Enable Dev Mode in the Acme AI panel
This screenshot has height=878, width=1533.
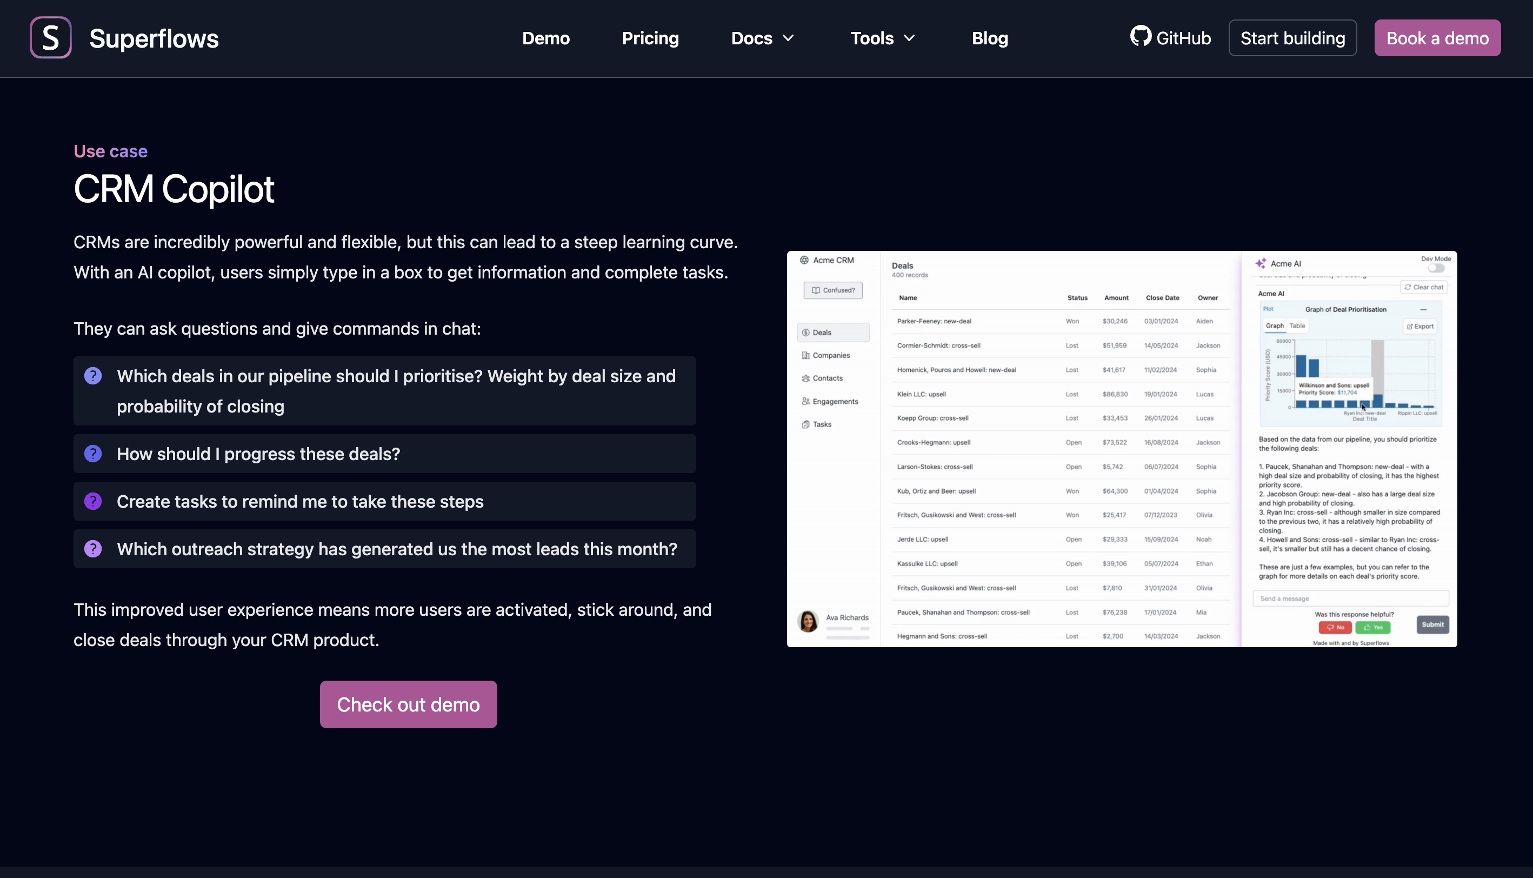1435,267
